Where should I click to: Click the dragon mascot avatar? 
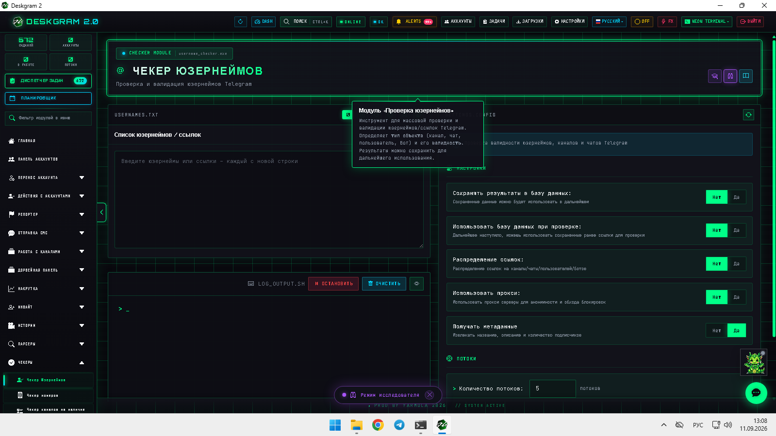[754, 362]
